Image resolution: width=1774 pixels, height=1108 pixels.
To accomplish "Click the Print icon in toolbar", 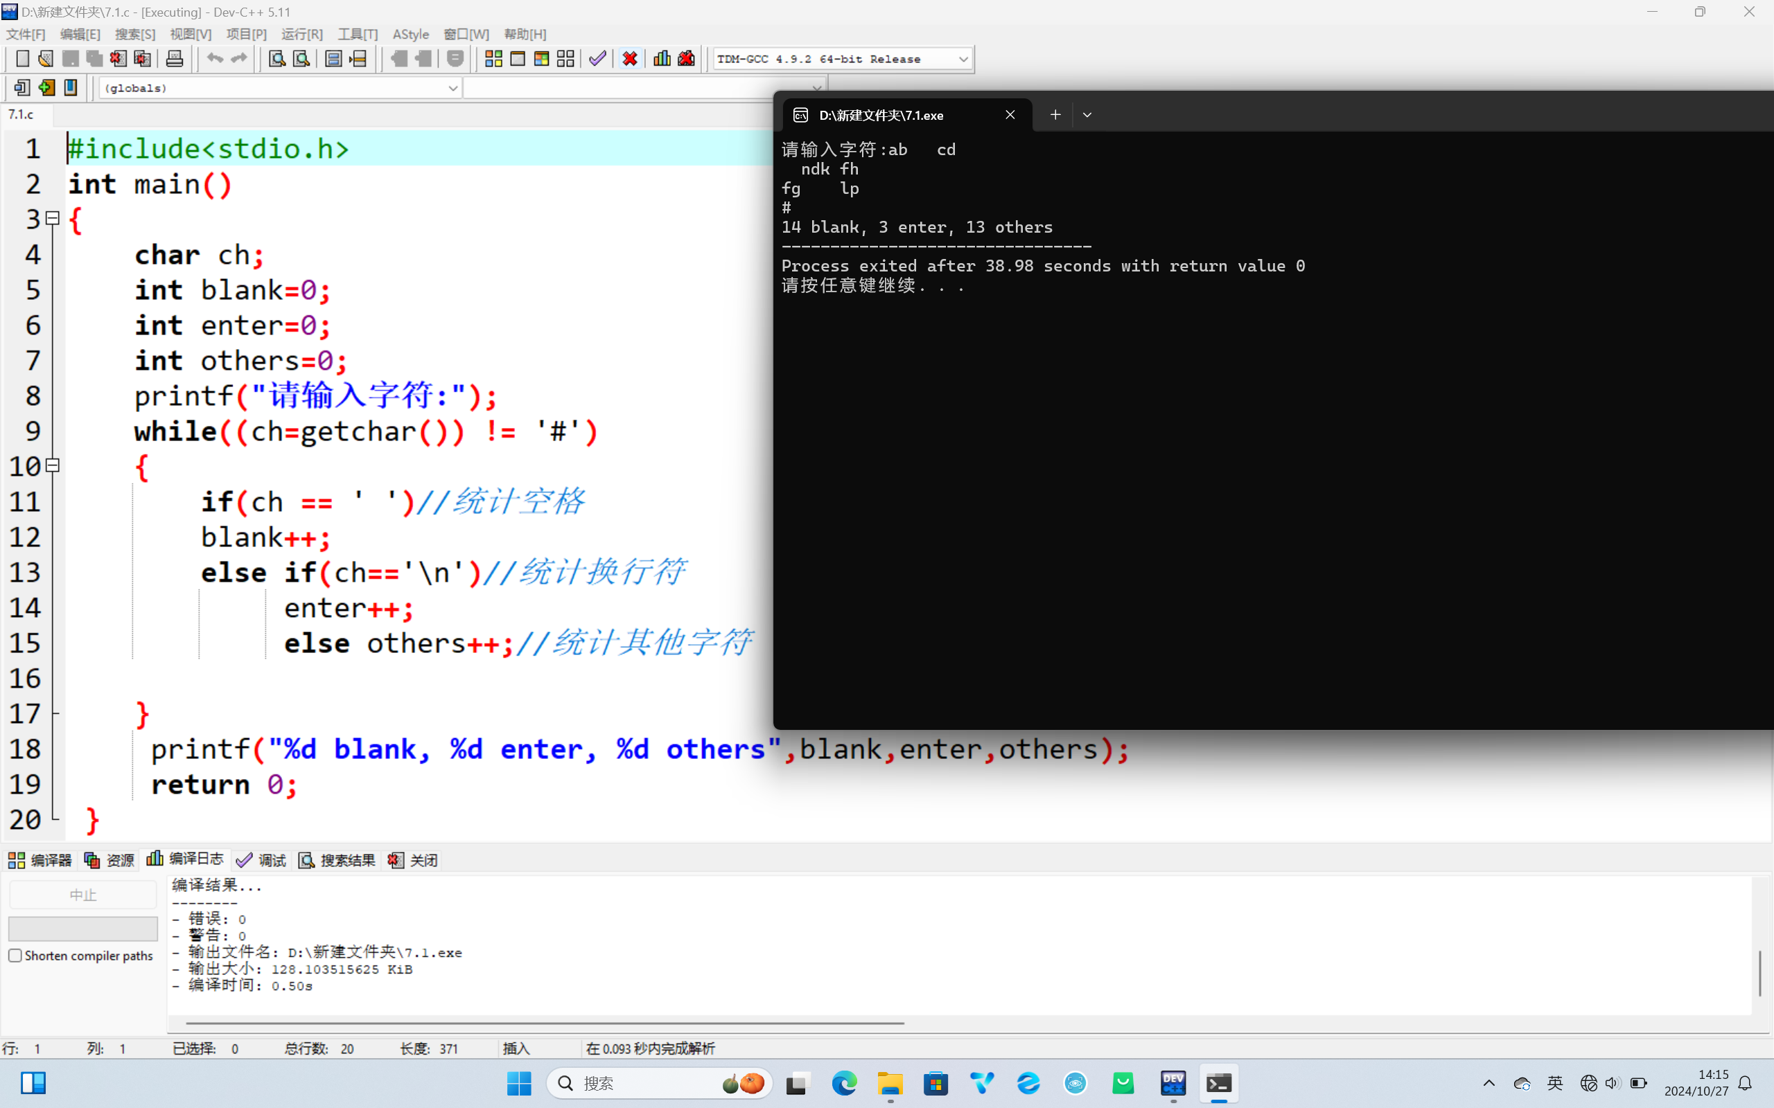I will [x=175, y=59].
